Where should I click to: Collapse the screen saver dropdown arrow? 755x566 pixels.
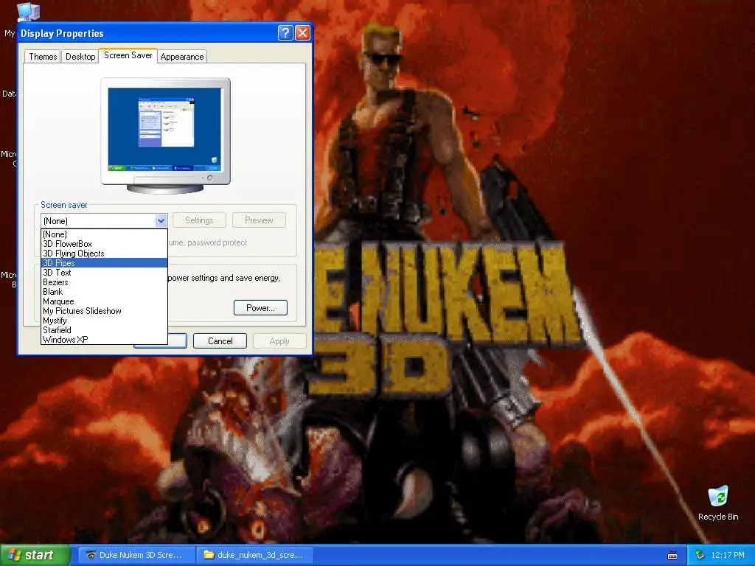[161, 221]
